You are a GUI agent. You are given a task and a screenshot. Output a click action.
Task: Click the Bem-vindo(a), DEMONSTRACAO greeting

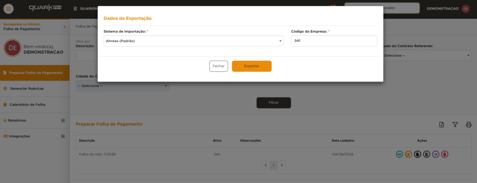43,49
